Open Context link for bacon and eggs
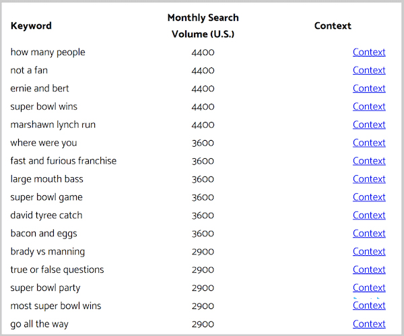 [x=369, y=234]
